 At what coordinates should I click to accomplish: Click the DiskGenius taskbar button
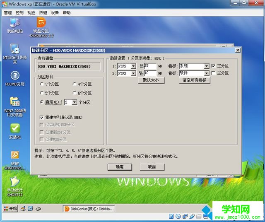point(89,209)
